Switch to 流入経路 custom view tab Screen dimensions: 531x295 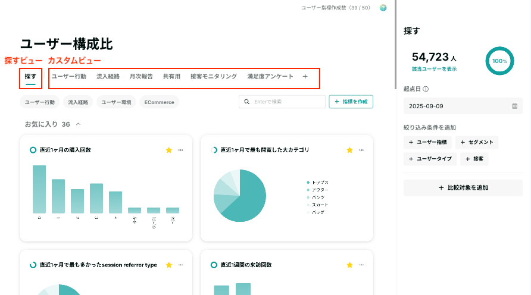click(108, 77)
